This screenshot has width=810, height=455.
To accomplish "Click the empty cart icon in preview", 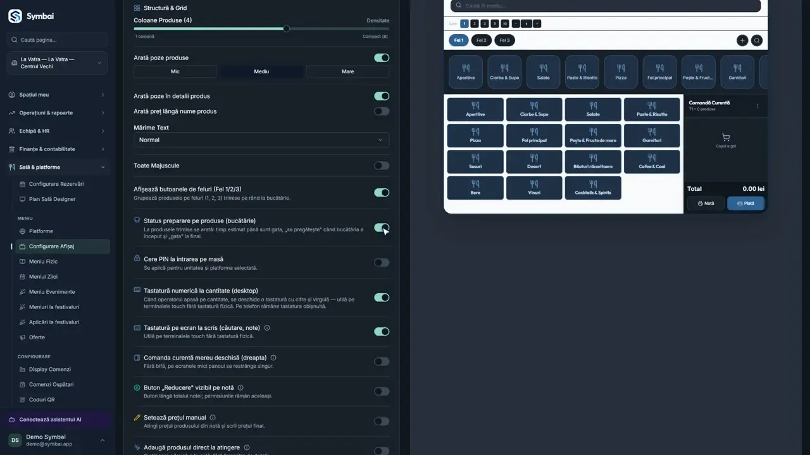I will click(725, 137).
